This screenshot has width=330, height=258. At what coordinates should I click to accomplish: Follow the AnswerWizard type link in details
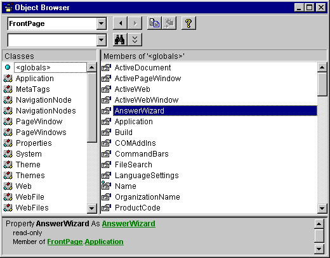pos(129,224)
